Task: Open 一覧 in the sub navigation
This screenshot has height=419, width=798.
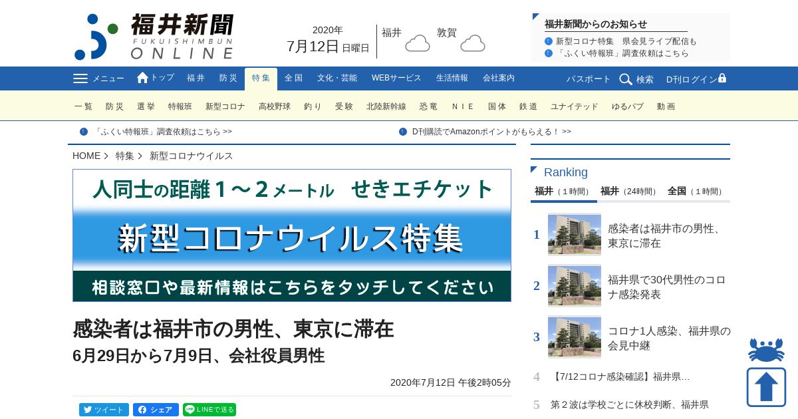Action: point(84,106)
